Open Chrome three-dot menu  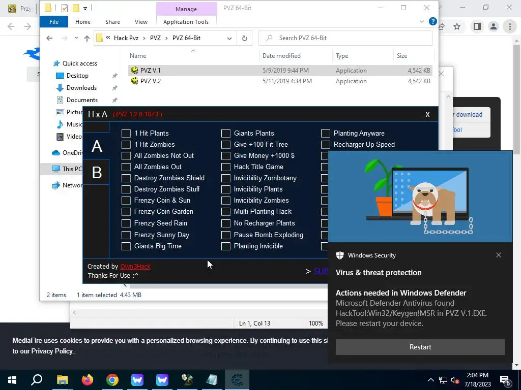point(510,26)
